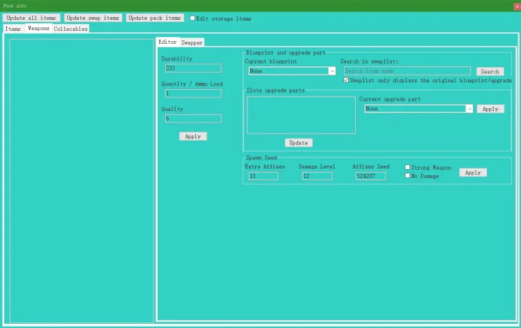Click Update button under slots upgrade parts
This screenshot has width=521, height=328.
pyautogui.click(x=298, y=143)
